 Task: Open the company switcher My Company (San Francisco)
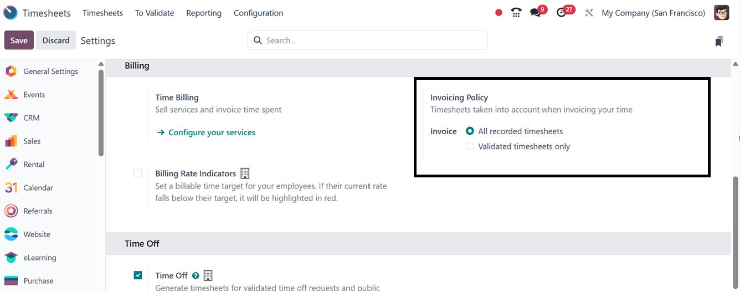653,13
